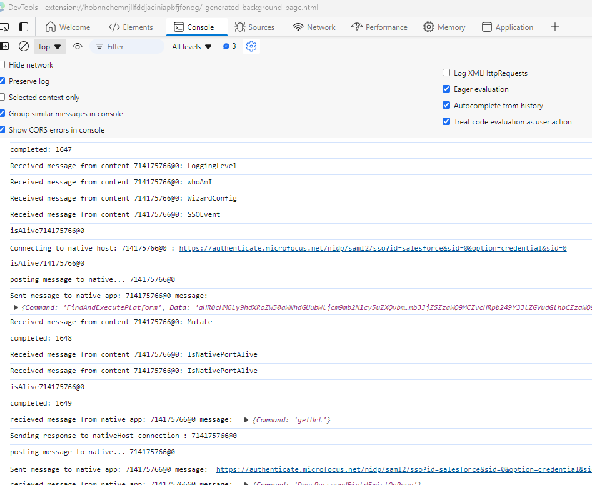Click the Sources tab bug icon

click(240, 27)
